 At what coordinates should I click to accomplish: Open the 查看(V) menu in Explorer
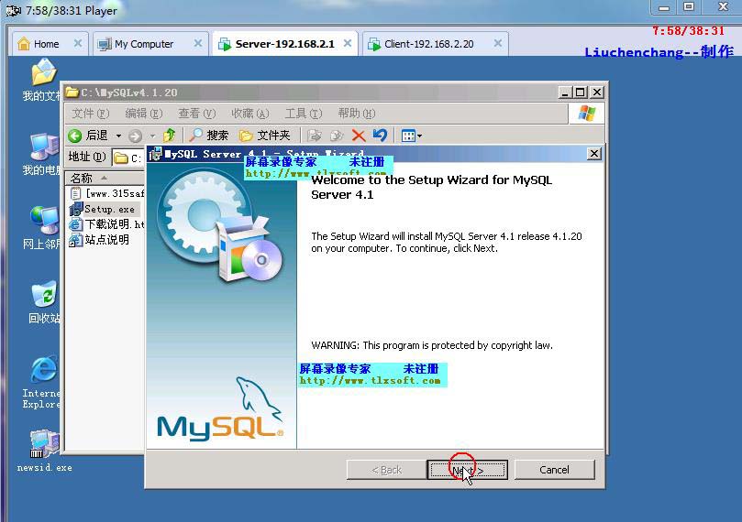(197, 114)
